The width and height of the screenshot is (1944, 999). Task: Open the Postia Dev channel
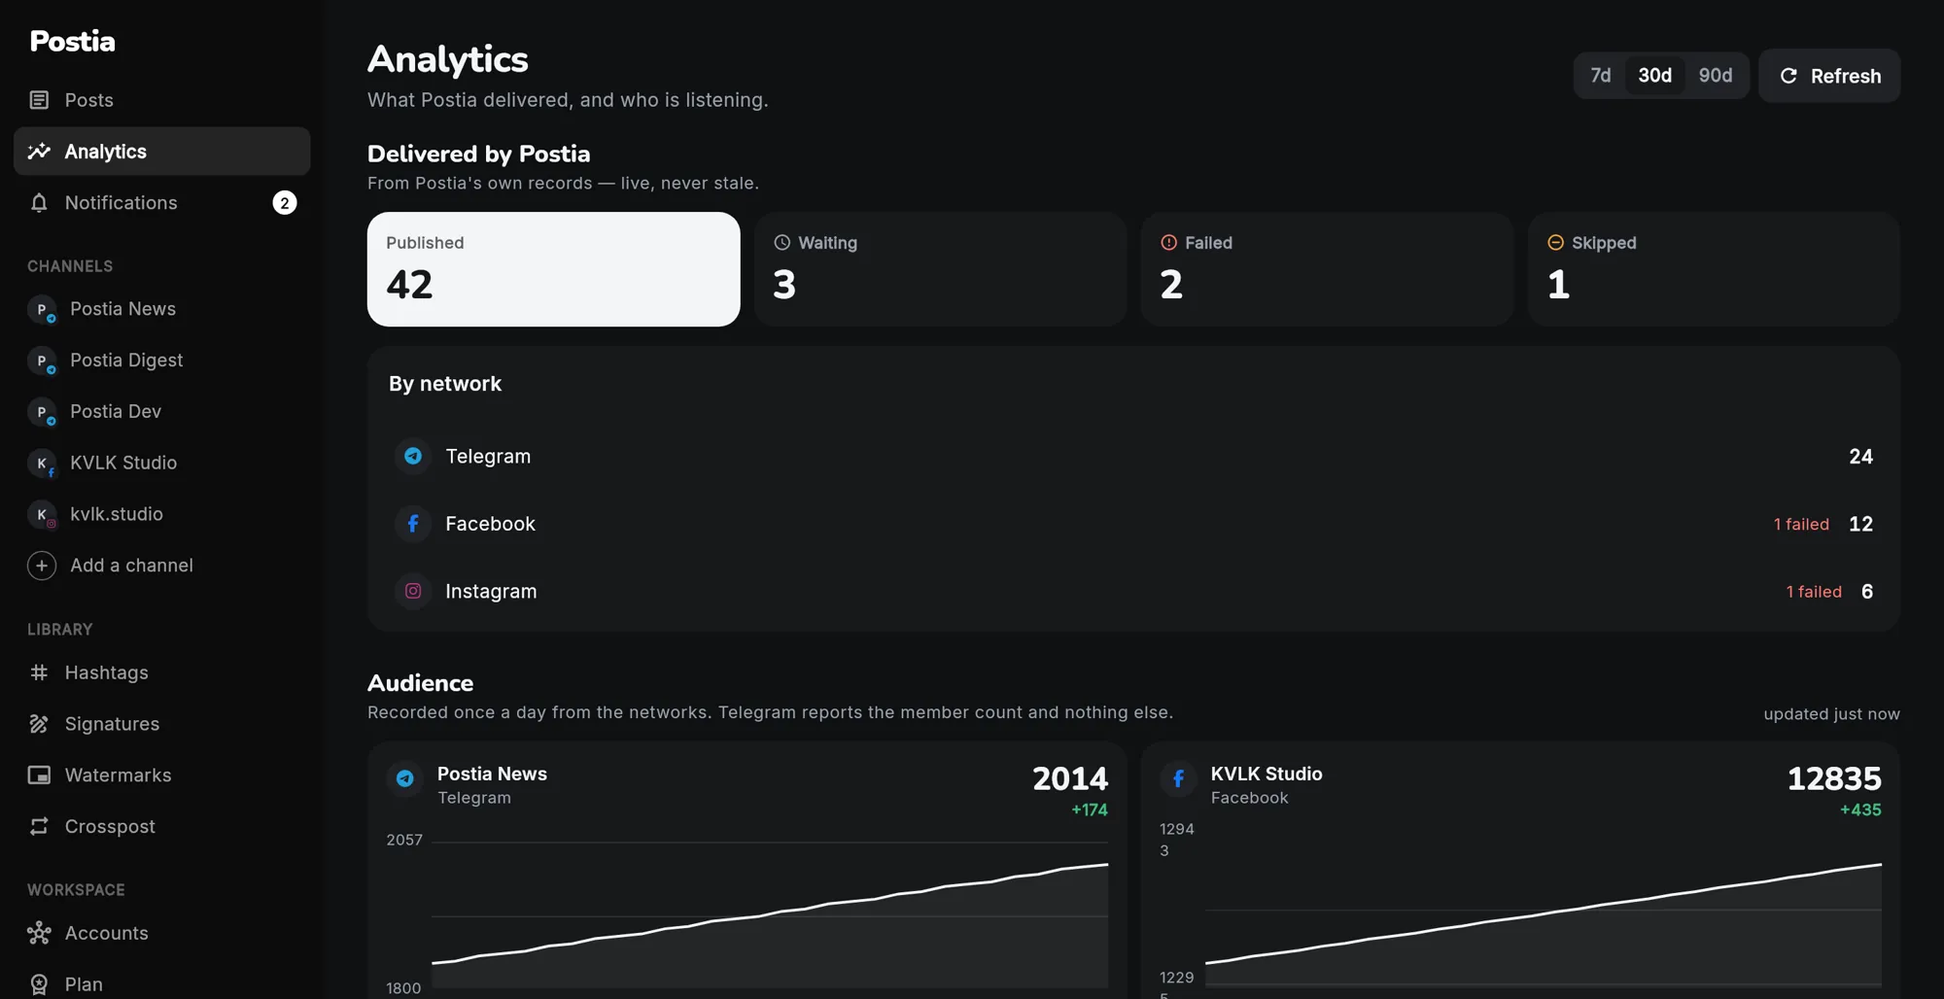[x=162, y=412]
